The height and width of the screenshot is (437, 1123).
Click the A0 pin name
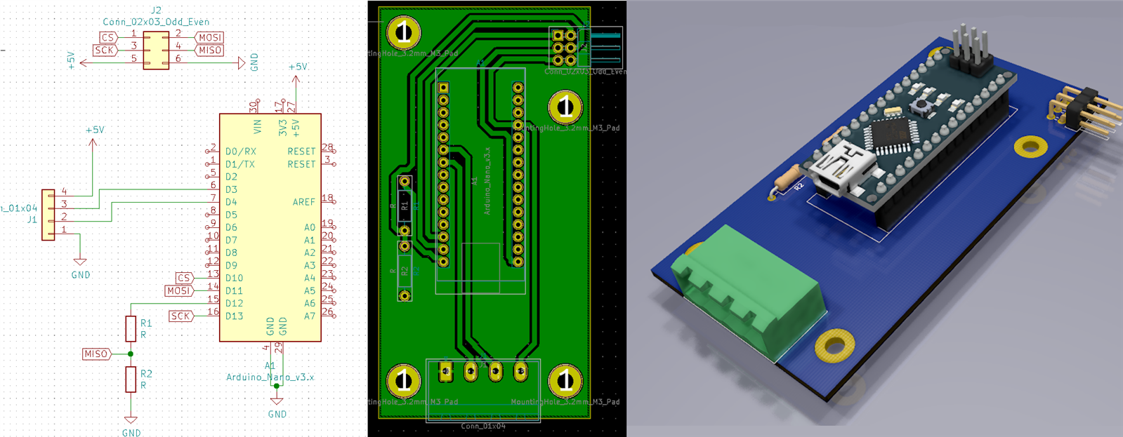(x=310, y=227)
